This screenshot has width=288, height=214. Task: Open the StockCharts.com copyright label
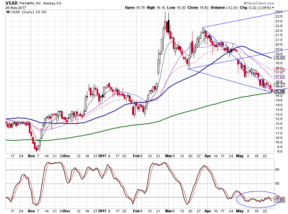tap(259, 3)
